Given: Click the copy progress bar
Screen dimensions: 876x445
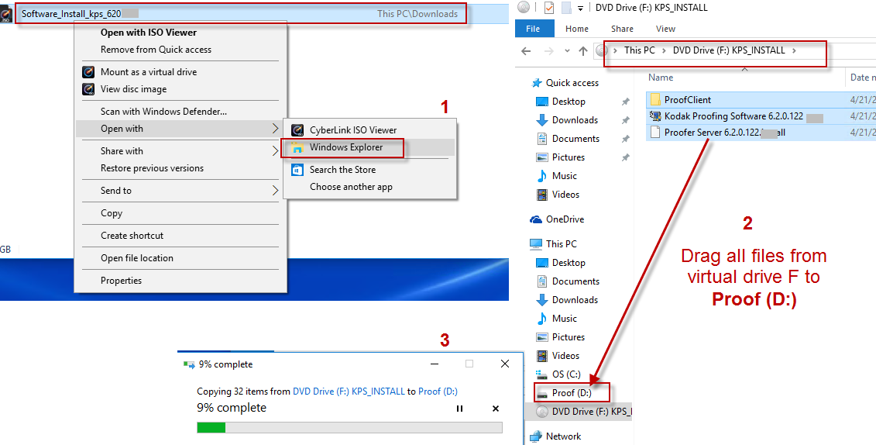Looking at the screenshot, I should (x=350, y=428).
